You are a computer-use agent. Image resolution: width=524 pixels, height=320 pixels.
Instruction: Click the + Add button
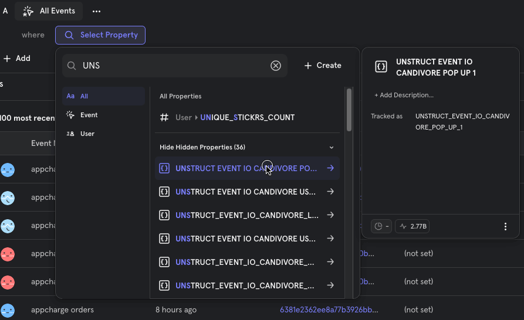[16, 59]
